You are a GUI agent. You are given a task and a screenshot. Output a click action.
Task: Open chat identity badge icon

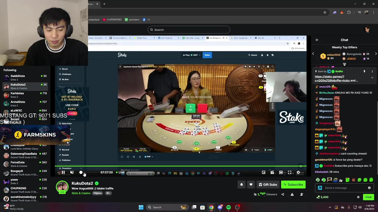tap(320, 188)
